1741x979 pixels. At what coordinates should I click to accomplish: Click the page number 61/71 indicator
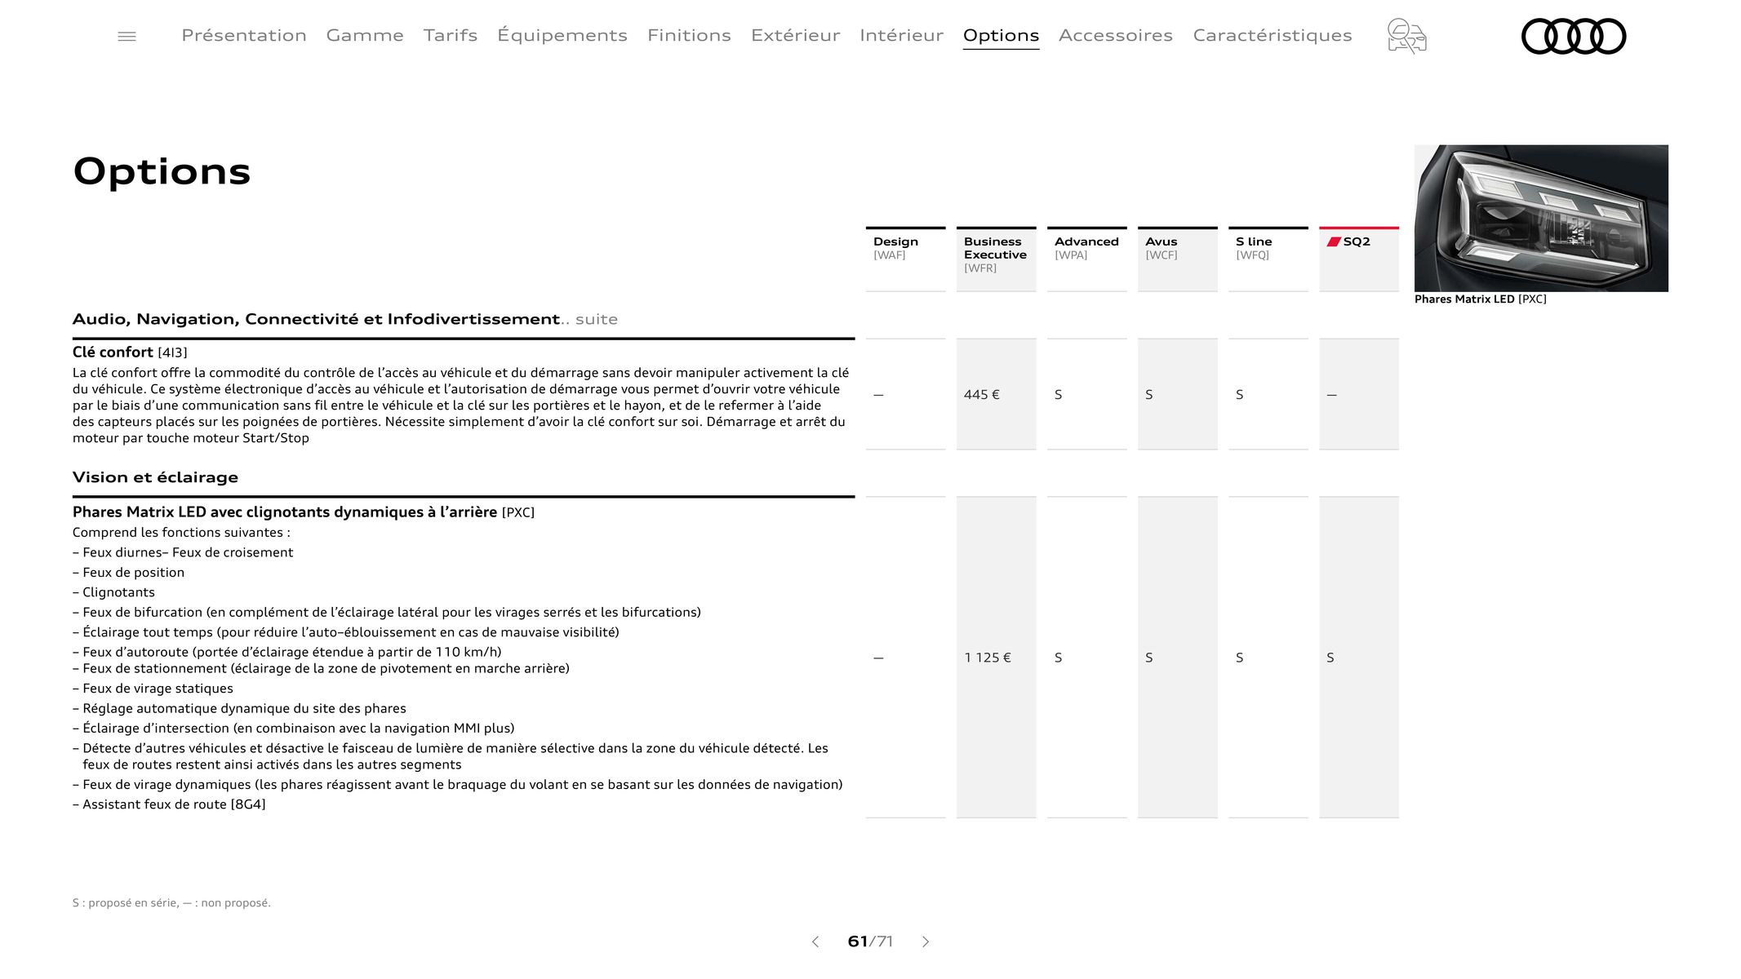tap(870, 941)
